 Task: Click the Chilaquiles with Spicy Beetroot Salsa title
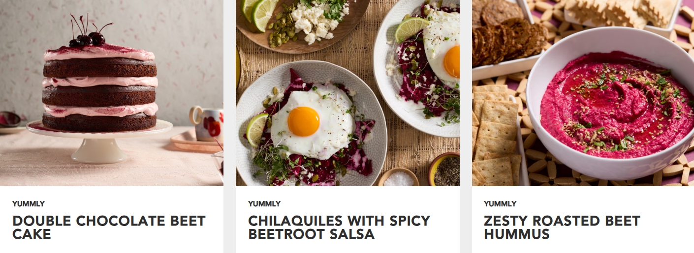coord(339,227)
